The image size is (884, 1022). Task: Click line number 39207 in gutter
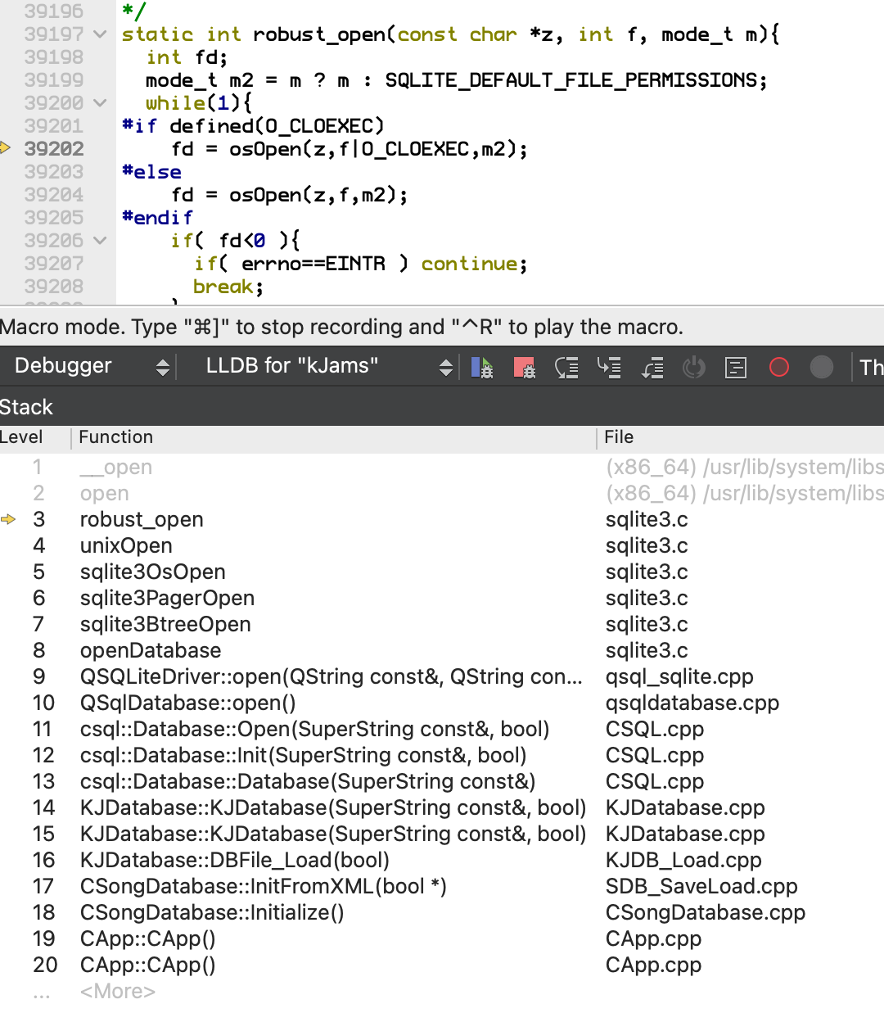point(54,264)
